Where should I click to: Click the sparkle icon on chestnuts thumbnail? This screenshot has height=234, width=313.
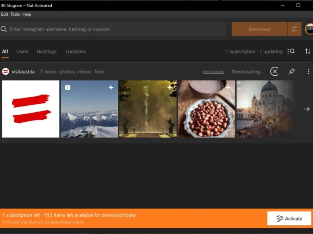point(228,87)
